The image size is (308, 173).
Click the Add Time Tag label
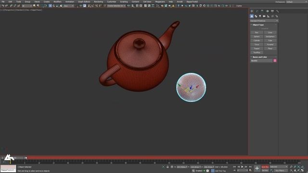point(220,171)
